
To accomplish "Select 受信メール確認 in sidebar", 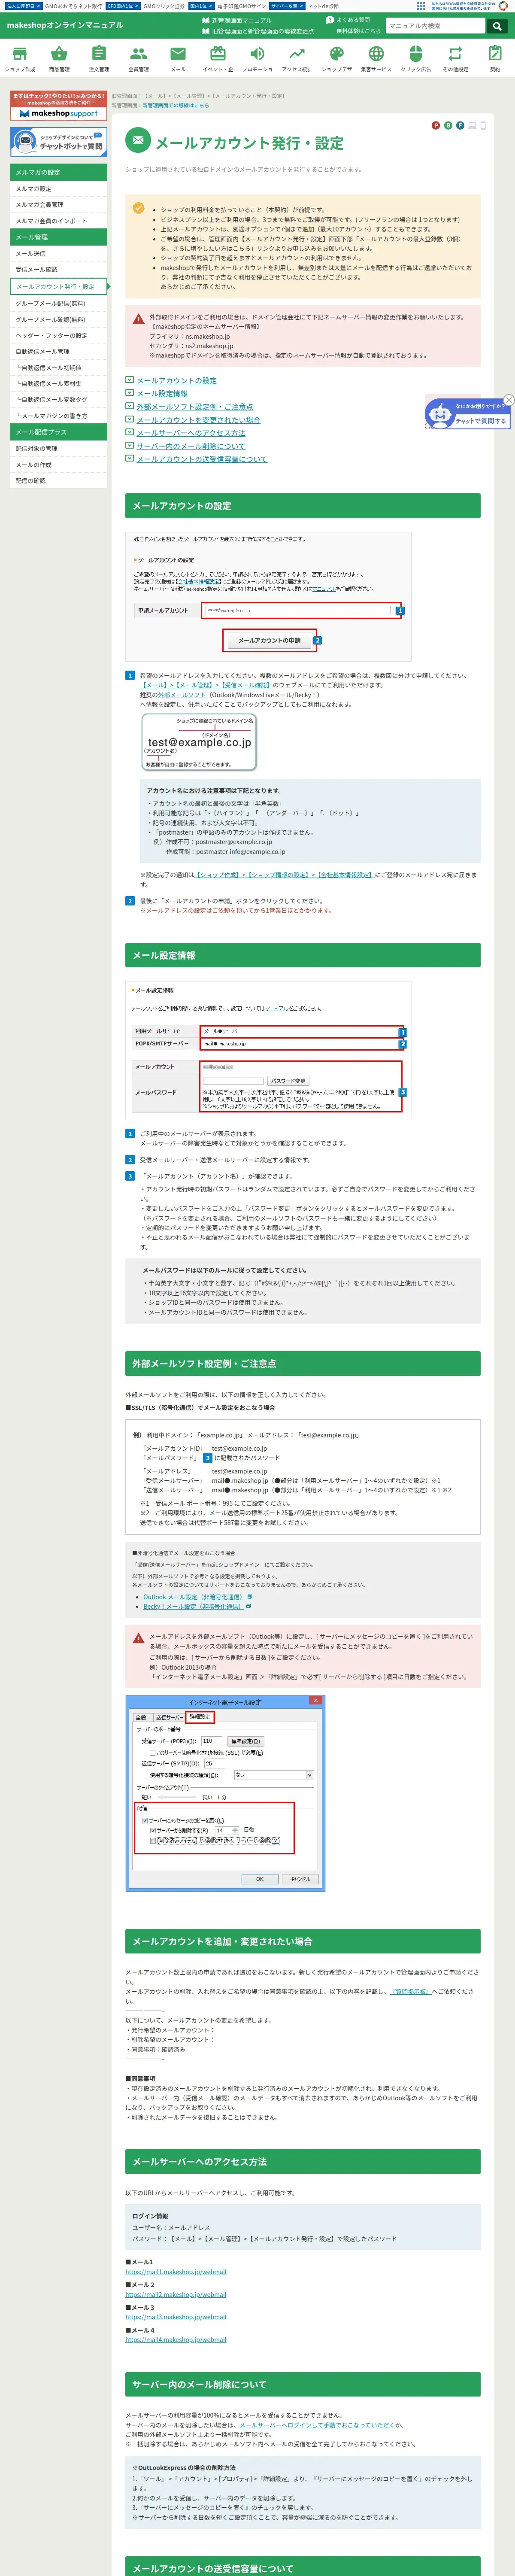I will click(x=58, y=270).
